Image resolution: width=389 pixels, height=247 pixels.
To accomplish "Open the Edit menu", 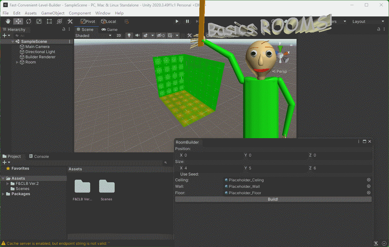I will (x=17, y=13).
